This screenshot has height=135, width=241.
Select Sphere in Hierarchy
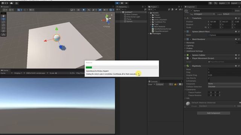129,21
